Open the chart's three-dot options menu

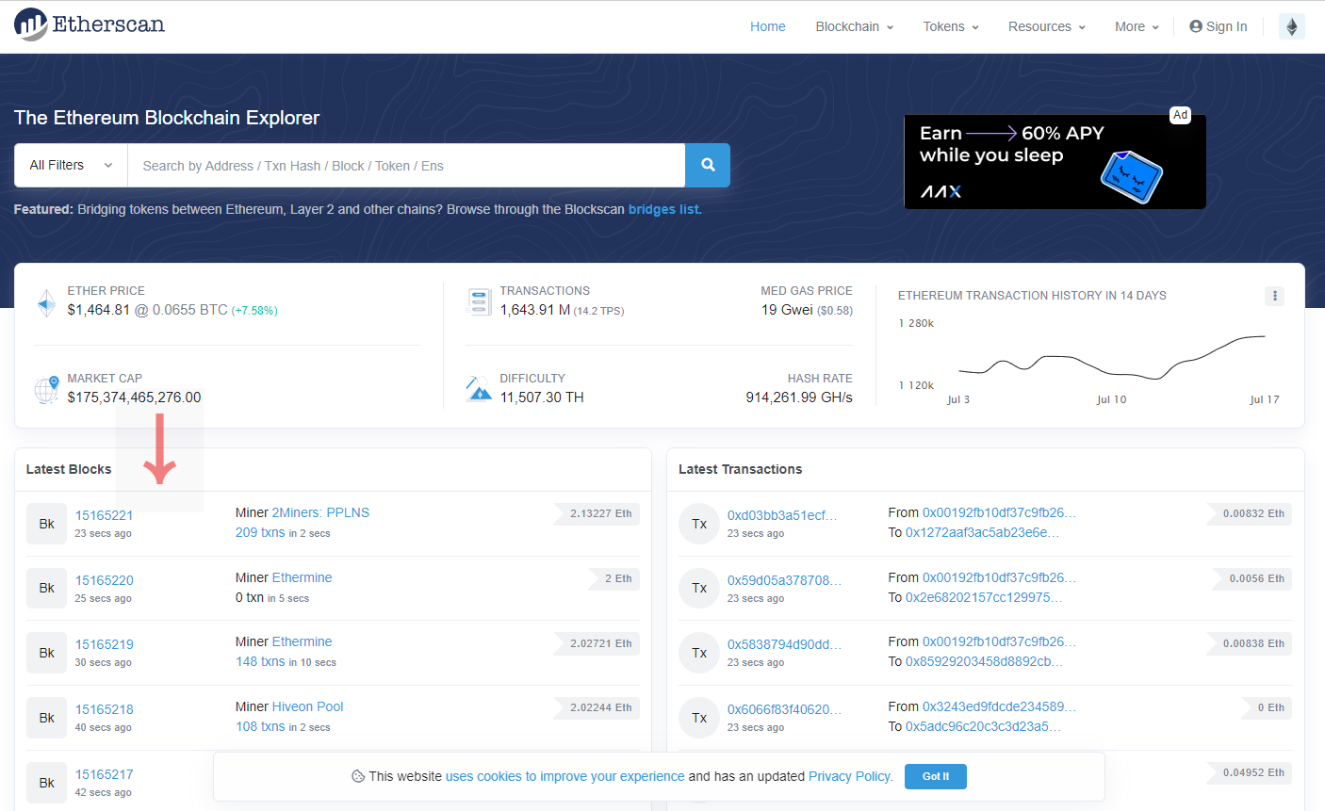pyautogui.click(x=1274, y=296)
